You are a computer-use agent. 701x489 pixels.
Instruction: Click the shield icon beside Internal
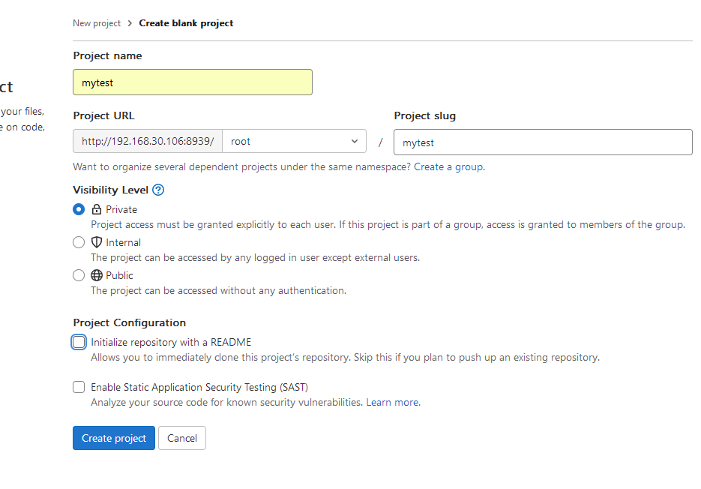[x=97, y=242]
